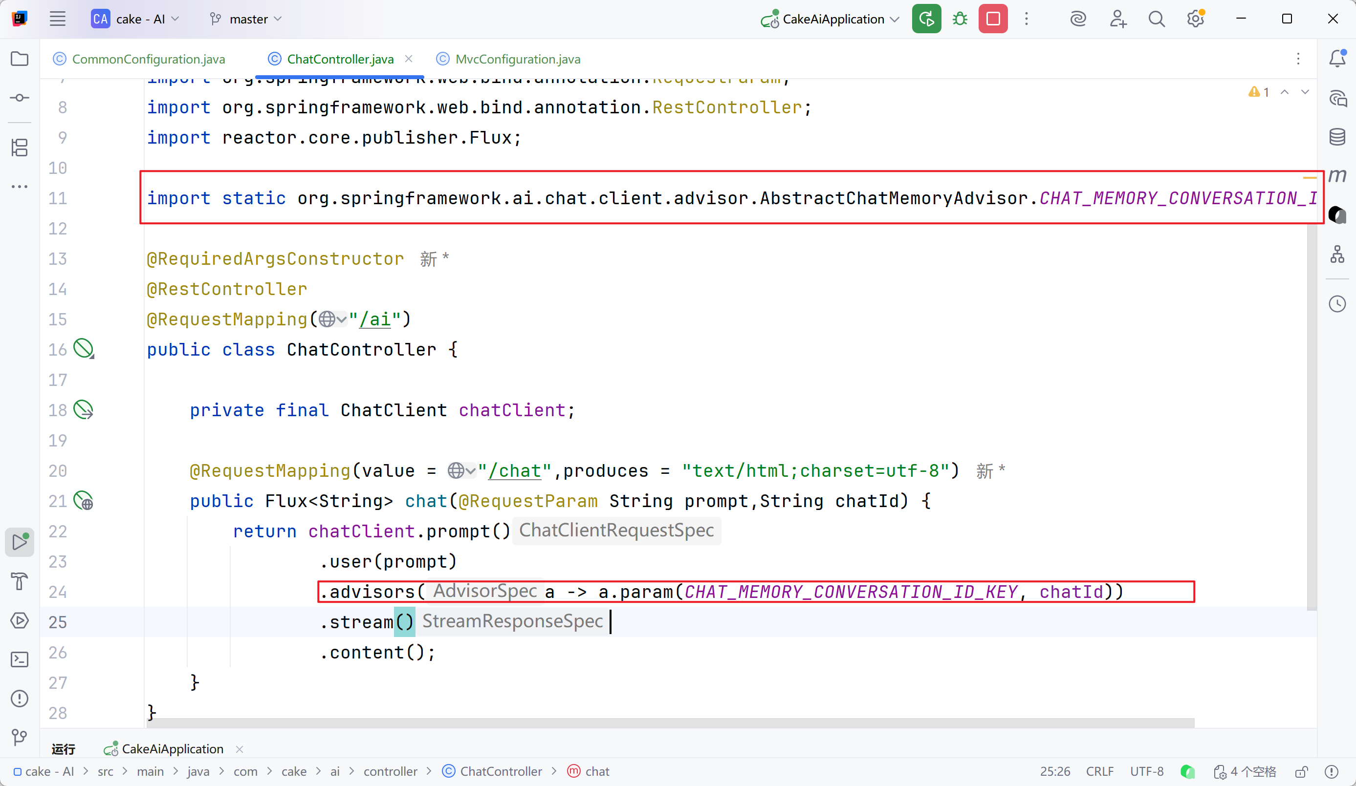Switch to MvcConfiguration.java tab
The width and height of the screenshot is (1356, 786).
tap(517, 59)
